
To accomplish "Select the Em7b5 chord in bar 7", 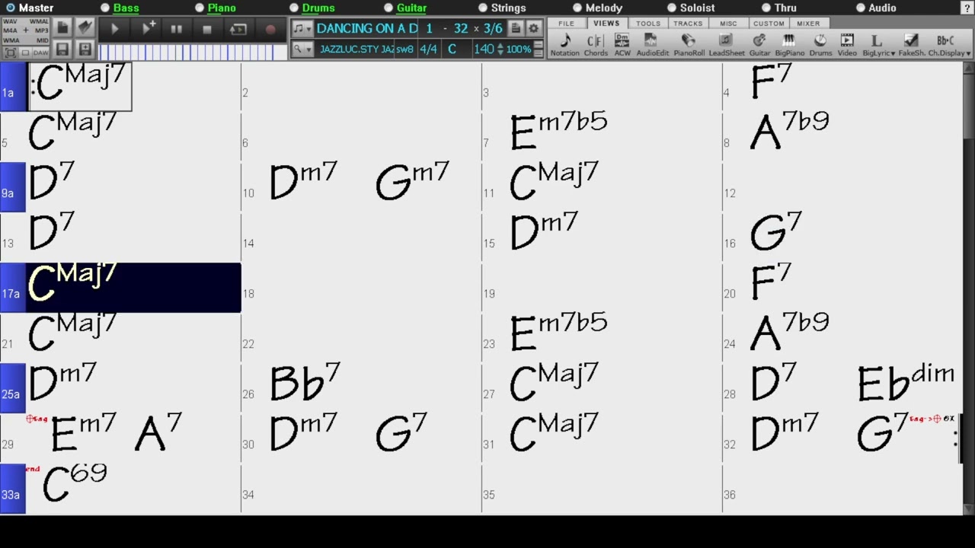I will pos(558,132).
